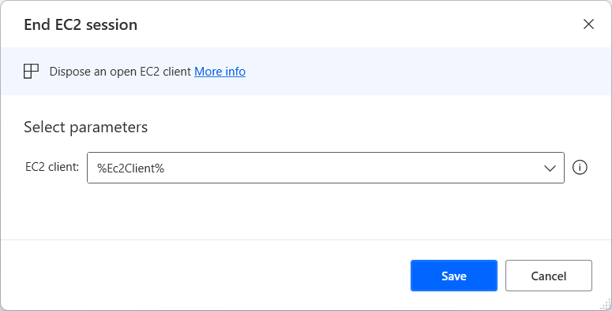Image resolution: width=612 pixels, height=311 pixels.
Task: Click the 'EC2 client:' label
Action: pyautogui.click(x=52, y=167)
